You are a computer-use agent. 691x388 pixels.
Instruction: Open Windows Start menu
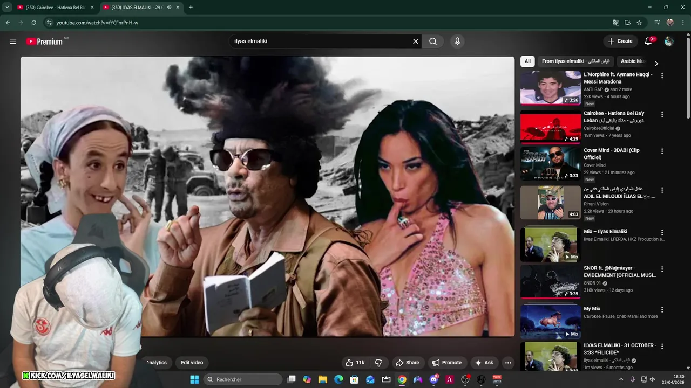[194, 379]
